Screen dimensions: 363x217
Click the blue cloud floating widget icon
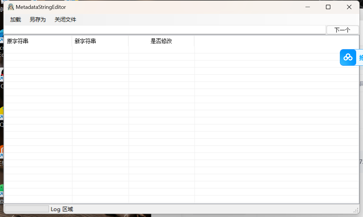click(x=348, y=57)
